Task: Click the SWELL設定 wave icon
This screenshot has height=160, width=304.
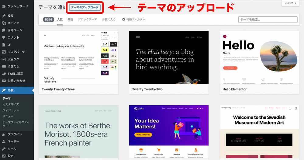Action: click(x=4, y=74)
